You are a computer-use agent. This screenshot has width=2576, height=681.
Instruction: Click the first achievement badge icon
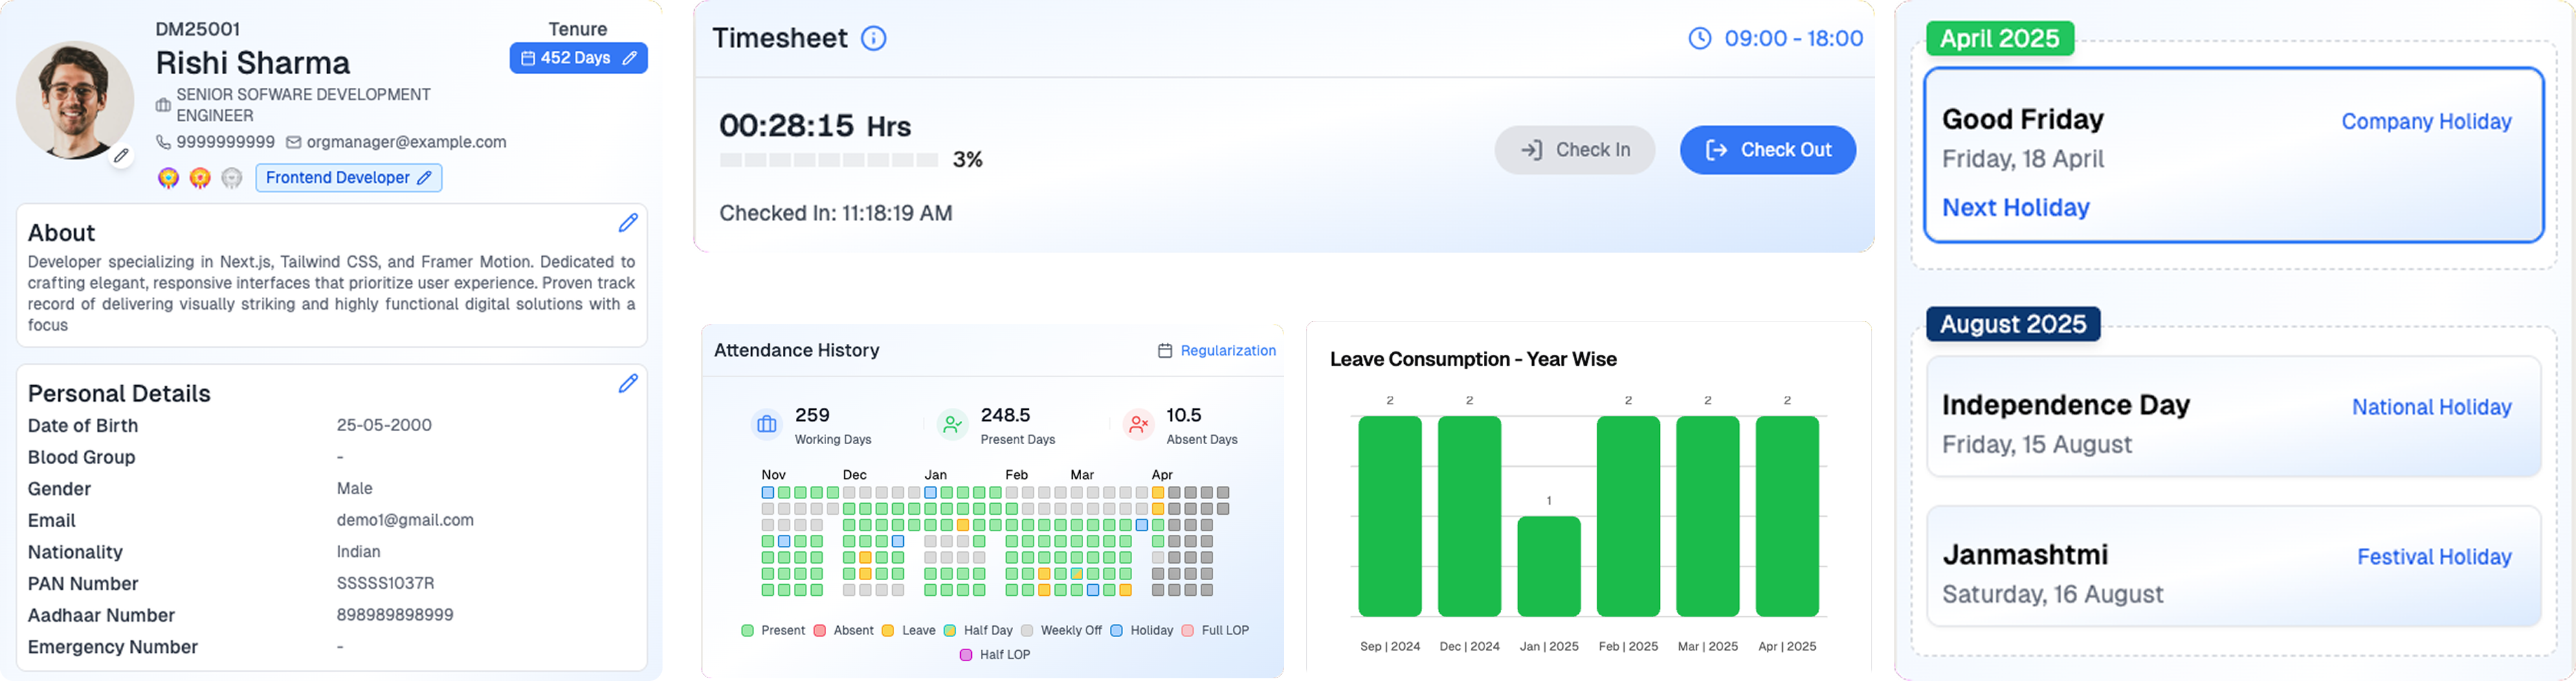click(168, 178)
